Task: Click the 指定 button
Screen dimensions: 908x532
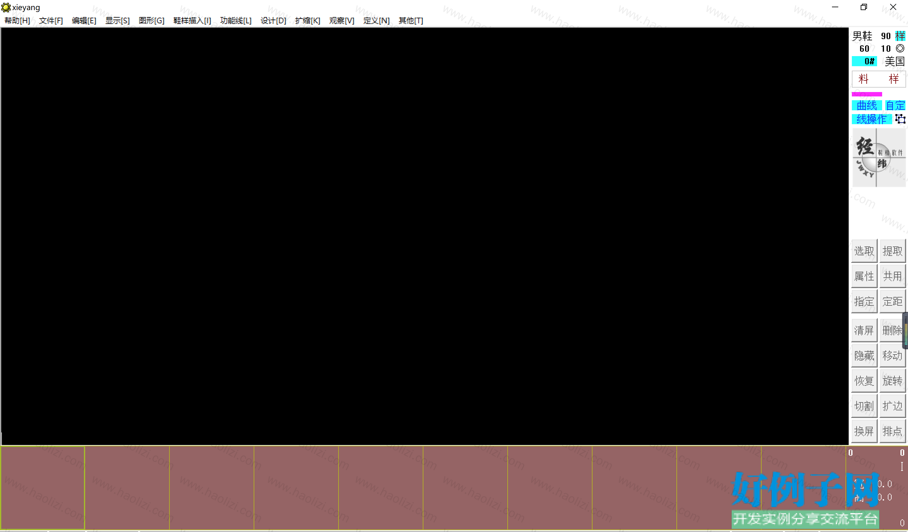Action: pos(864,301)
